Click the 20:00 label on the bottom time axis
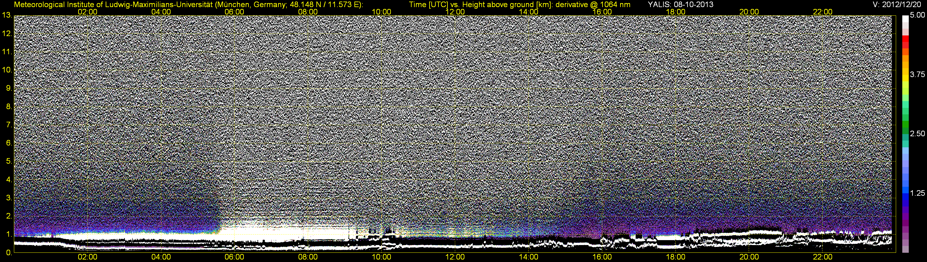 749,257
